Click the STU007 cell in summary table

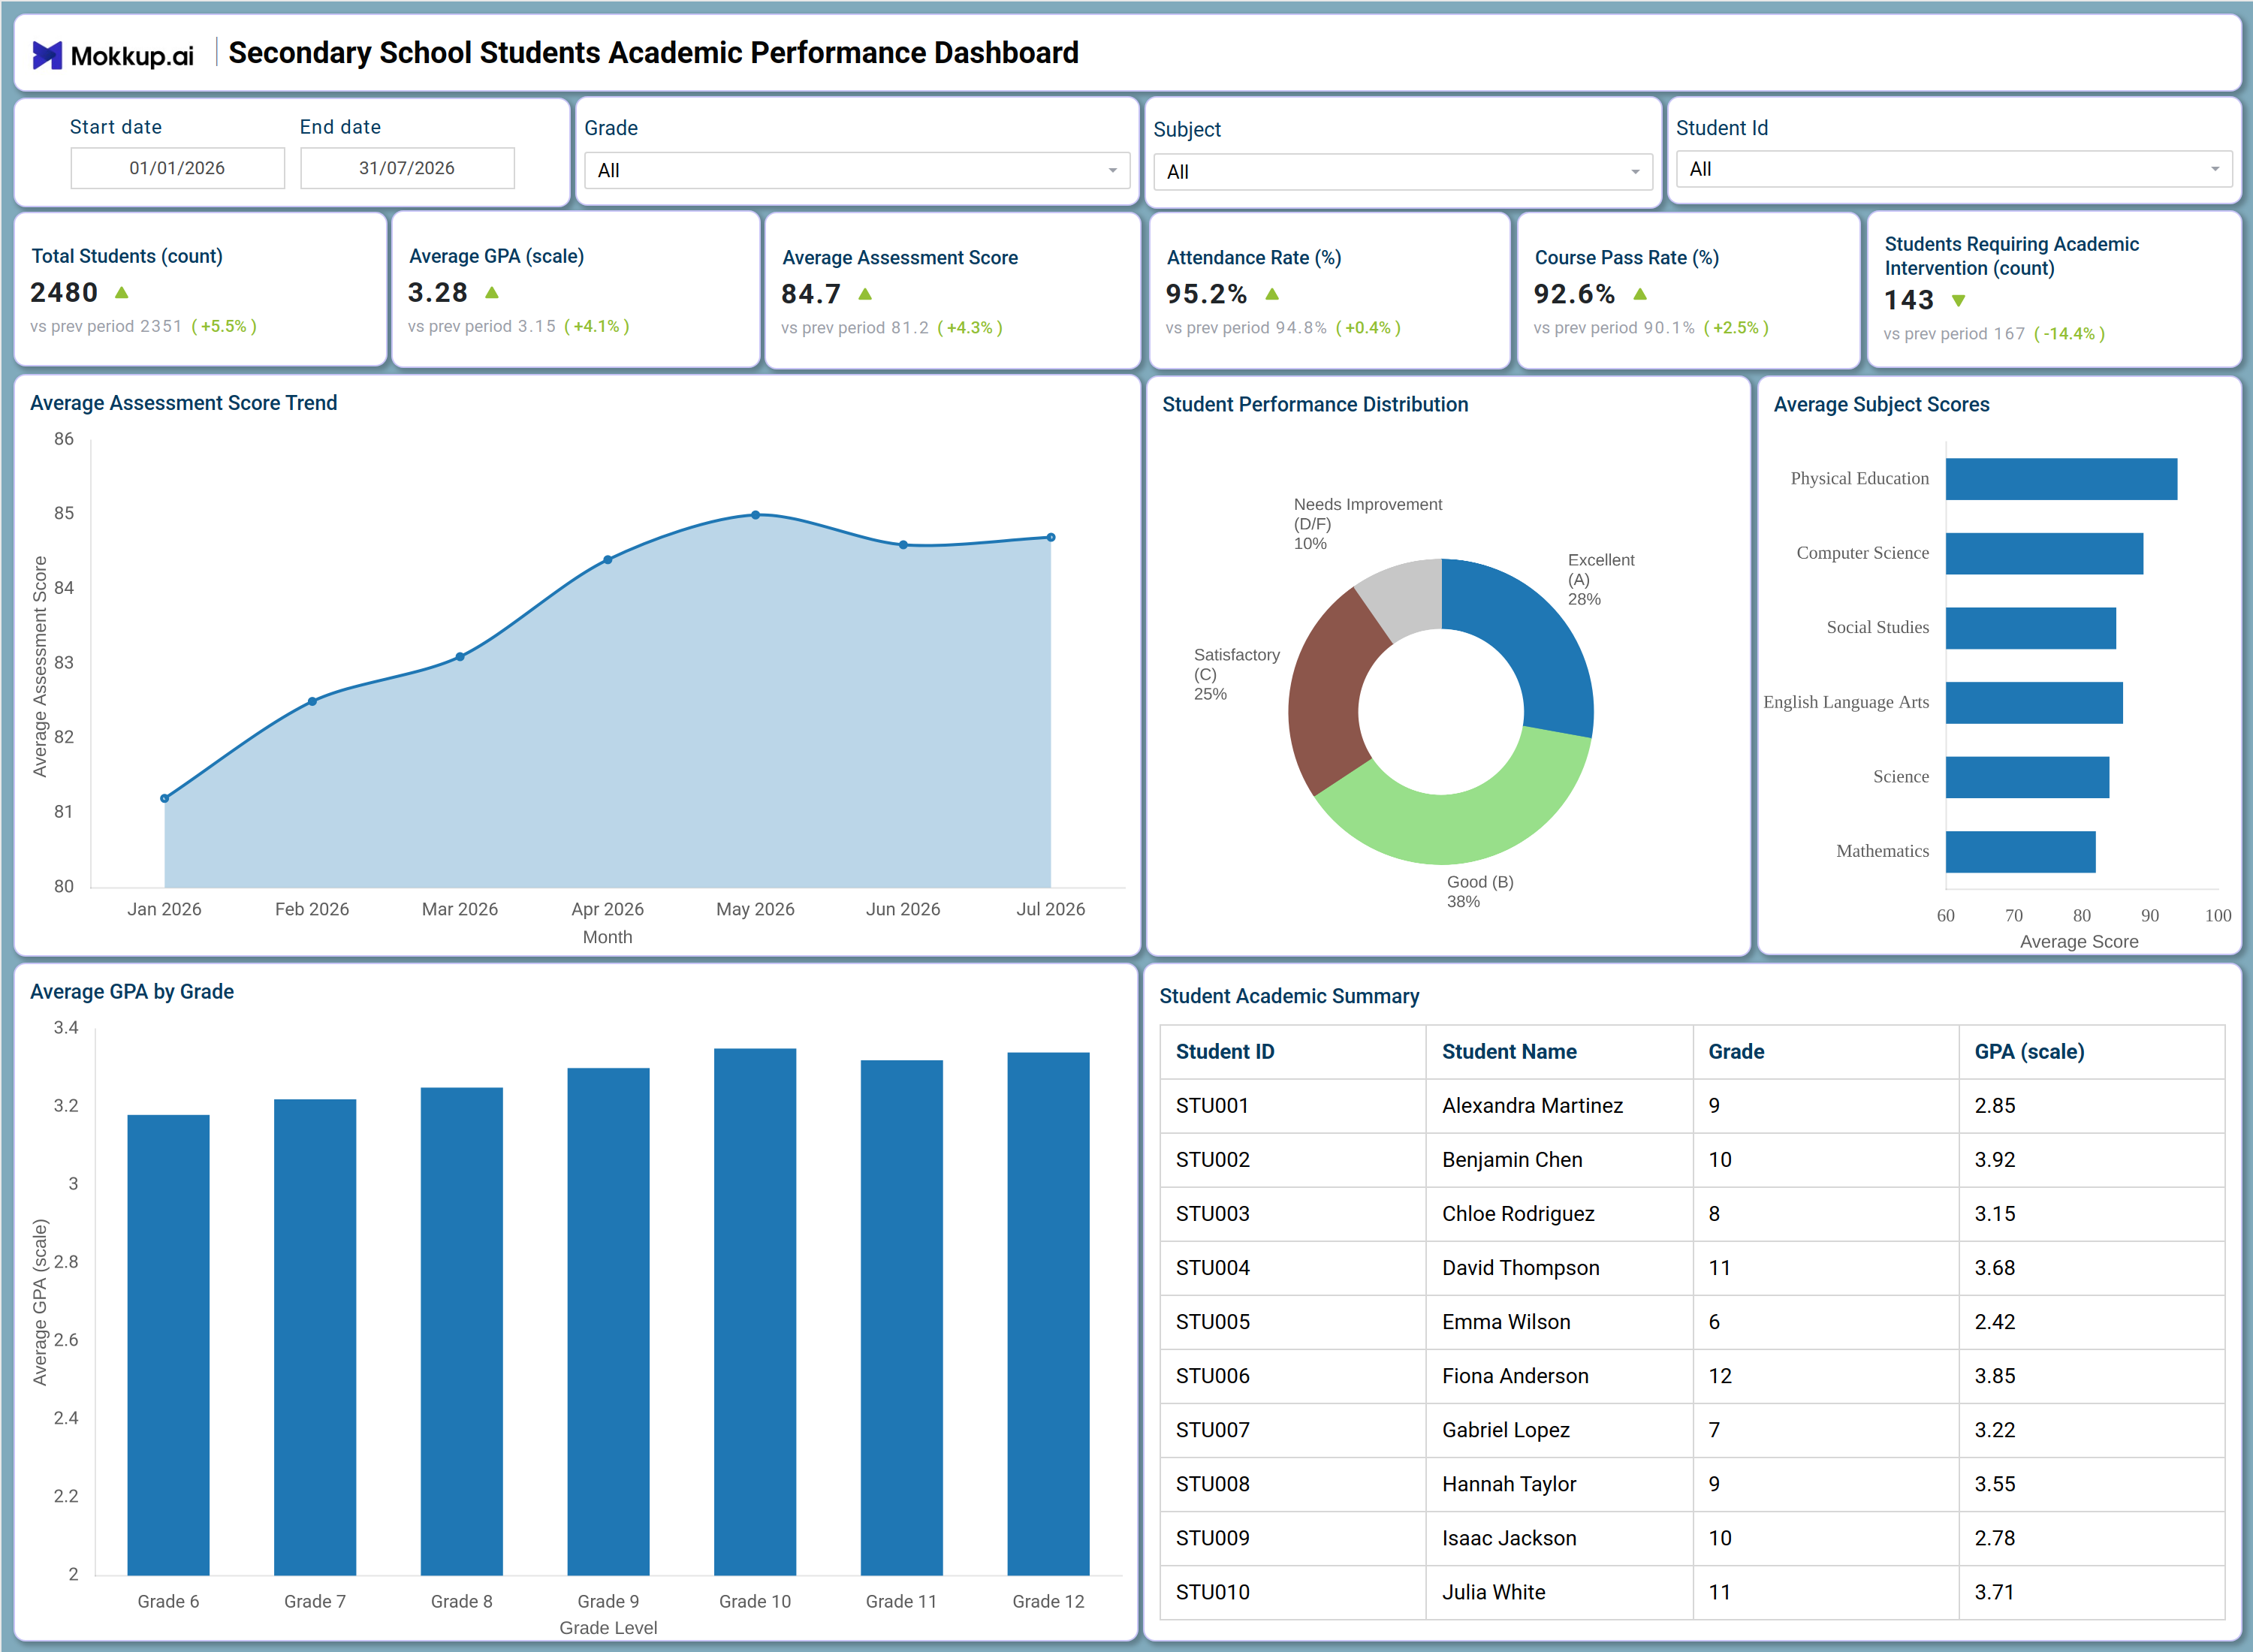(1293, 1430)
